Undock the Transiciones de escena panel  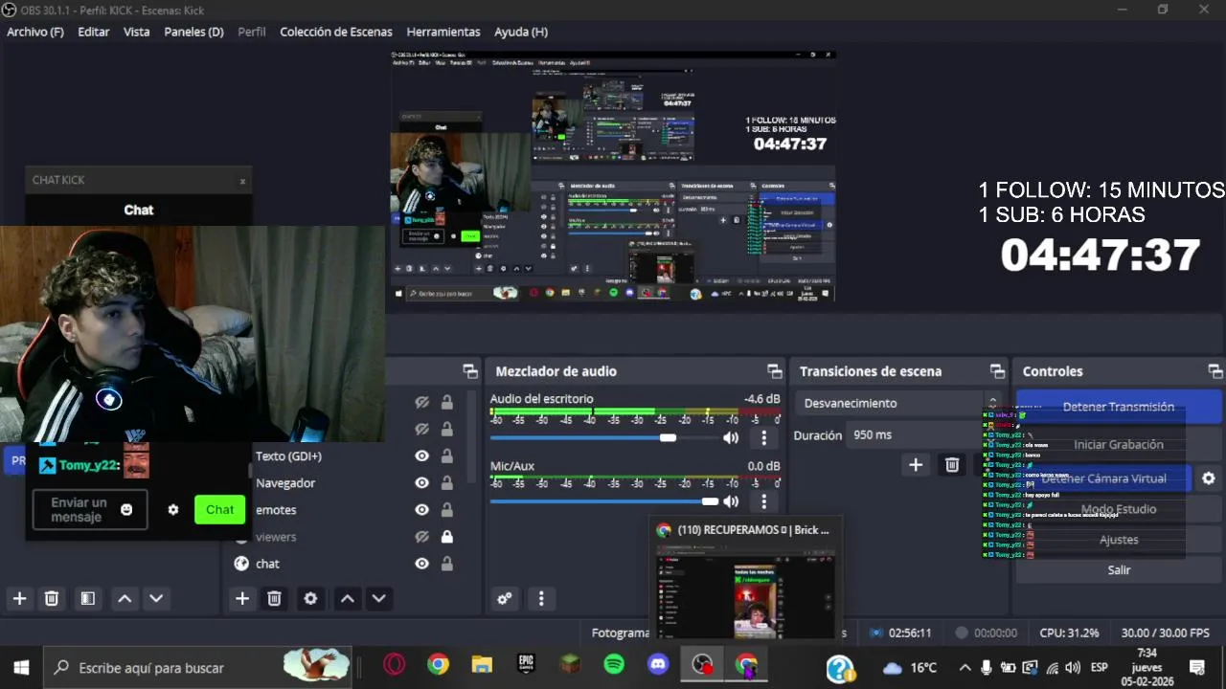click(x=997, y=371)
